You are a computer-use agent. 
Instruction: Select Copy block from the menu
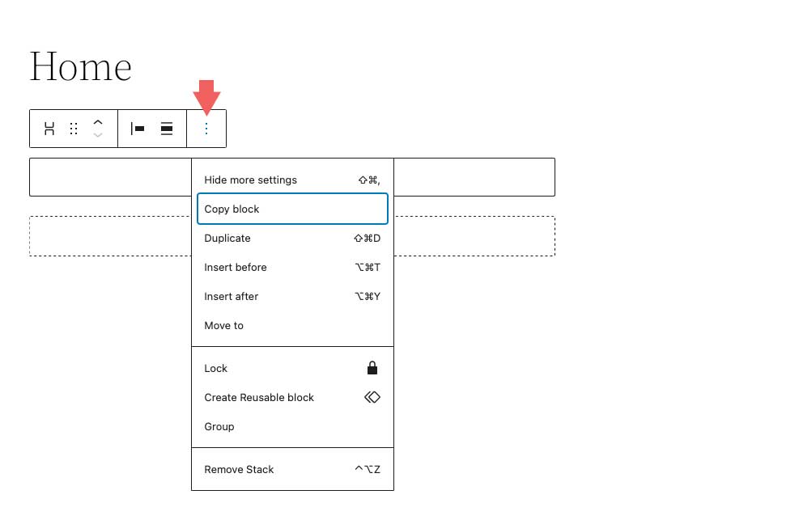[x=232, y=209]
